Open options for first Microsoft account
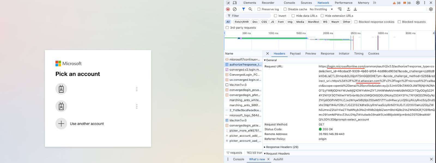 (137, 89)
